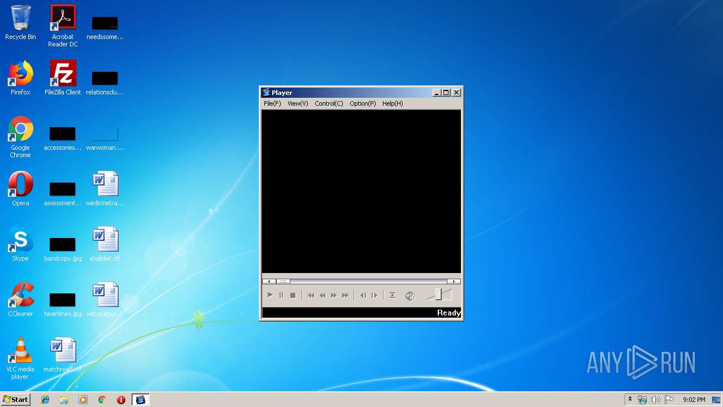This screenshot has width=723, height=407.
Task: Minimize the Player window
Action: [x=437, y=93]
